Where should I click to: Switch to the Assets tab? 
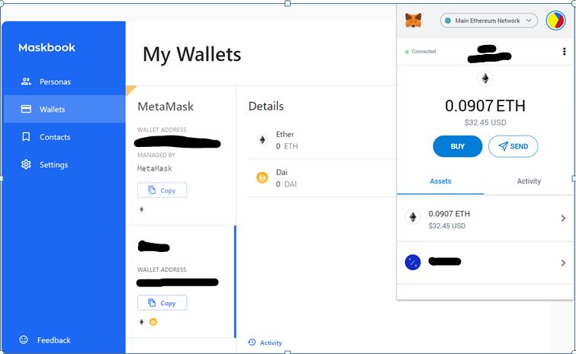click(440, 181)
